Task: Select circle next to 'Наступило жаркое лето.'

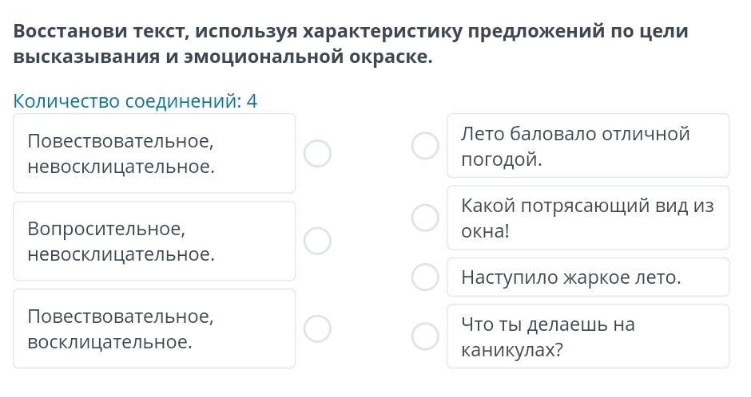Action: pyautogui.click(x=425, y=277)
